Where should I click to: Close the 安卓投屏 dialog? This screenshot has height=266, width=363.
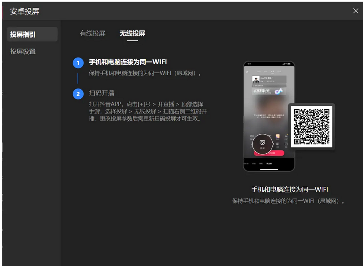point(356,11)
